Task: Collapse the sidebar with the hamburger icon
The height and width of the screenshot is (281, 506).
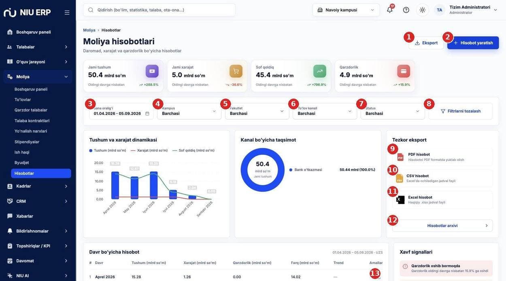Action: (67, 13)
